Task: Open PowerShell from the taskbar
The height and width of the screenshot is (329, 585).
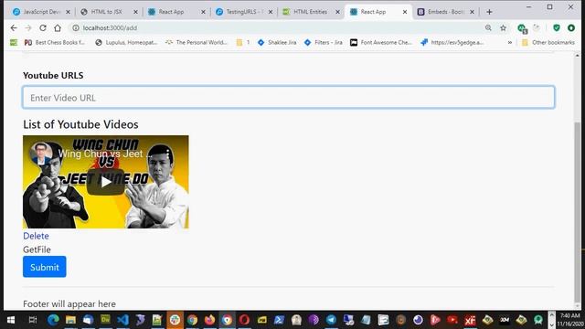Action: (x=279, y=320)
